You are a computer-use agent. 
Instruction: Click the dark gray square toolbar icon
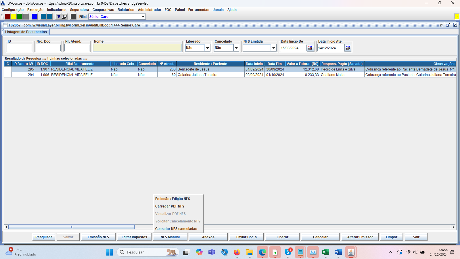[74, 17]
